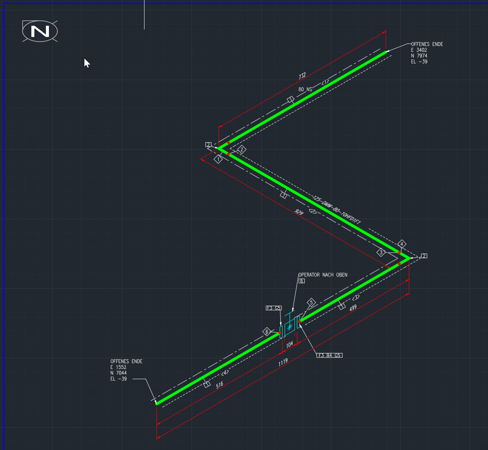This screenshot has height=450, width=488.
Task: Click the boxed marker 2 at the right edge
Action: point(424,256)
